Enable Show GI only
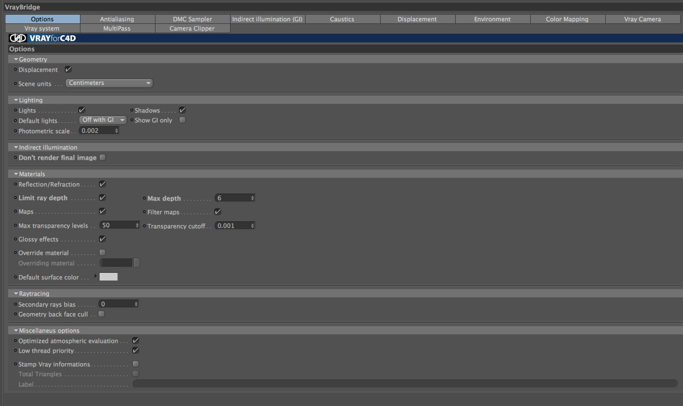The height and width of the screenshot is (406, 683). (x=183, y=120)
